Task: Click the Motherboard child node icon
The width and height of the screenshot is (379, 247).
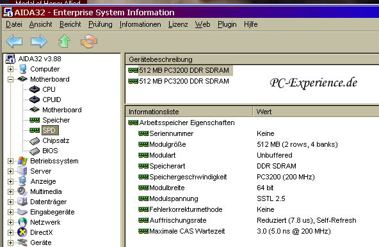Action: tap(35, 110)
